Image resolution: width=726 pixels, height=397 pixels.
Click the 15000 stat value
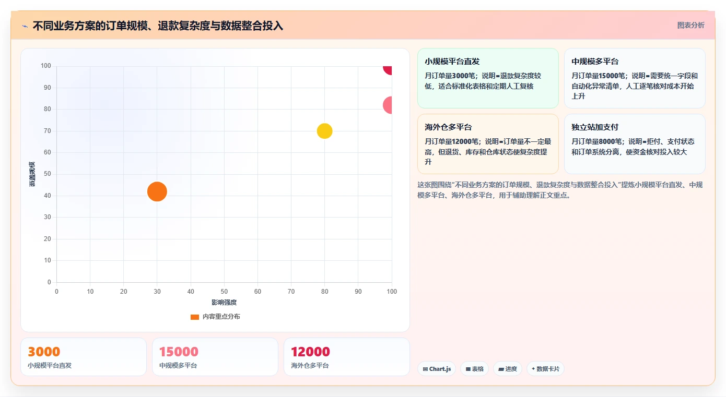click(x=179, y=352)
